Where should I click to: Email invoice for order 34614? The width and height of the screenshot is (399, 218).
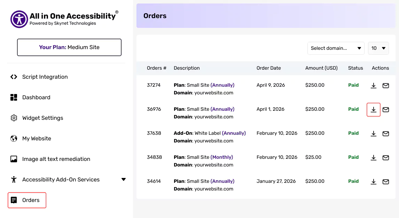pos(385,182)
